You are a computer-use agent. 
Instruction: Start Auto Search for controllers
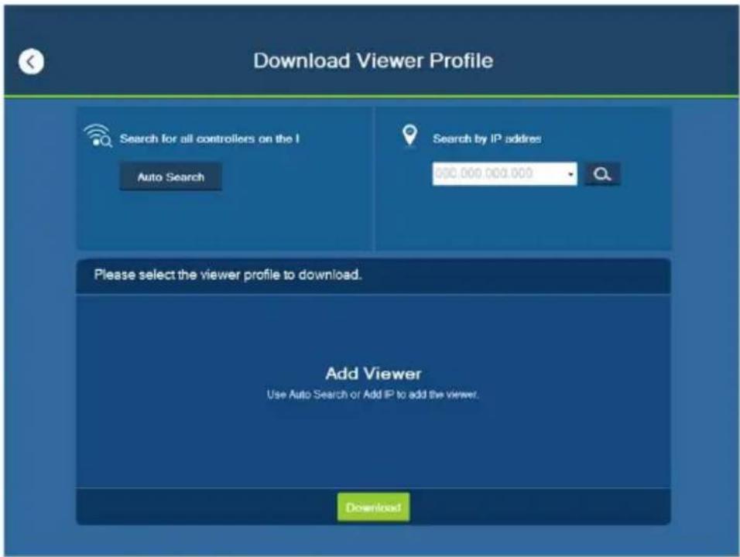pos(170,177)
